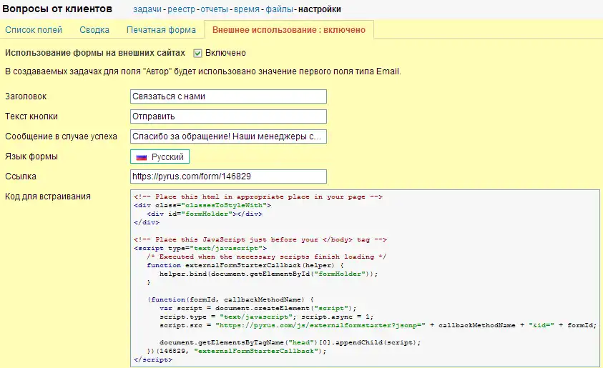
Task: Click the 'Place this JavaScript' comment line
Action: tap(260, 239)
